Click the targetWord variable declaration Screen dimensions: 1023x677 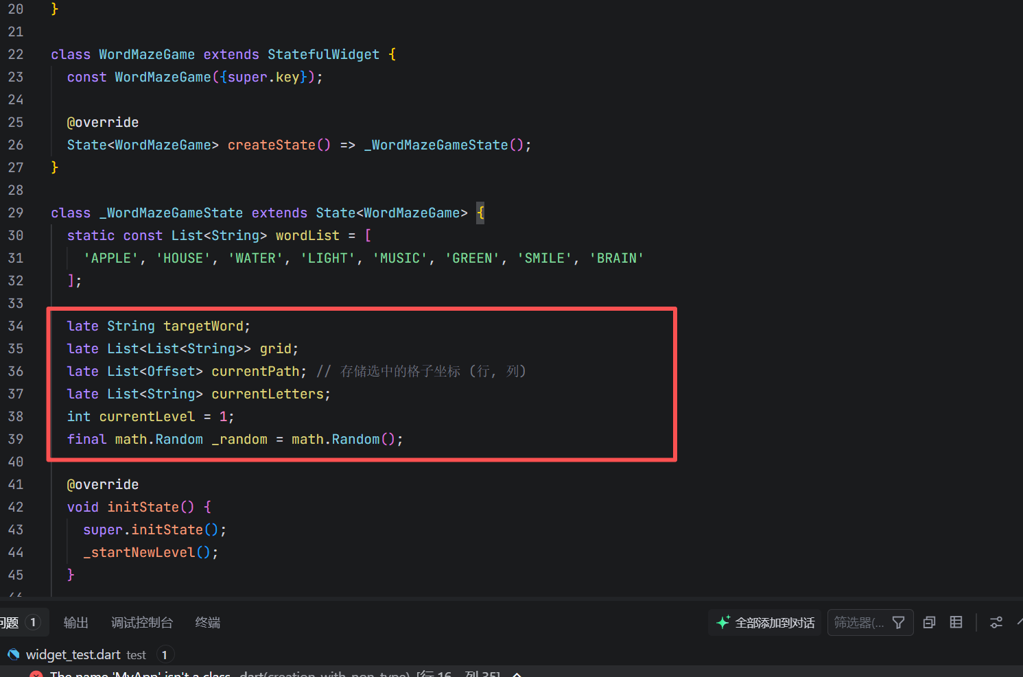[x=203, y=326]
